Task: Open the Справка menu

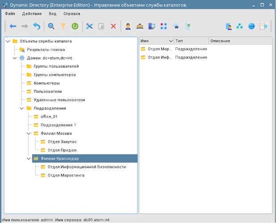Action: click(x=72, y=13)
